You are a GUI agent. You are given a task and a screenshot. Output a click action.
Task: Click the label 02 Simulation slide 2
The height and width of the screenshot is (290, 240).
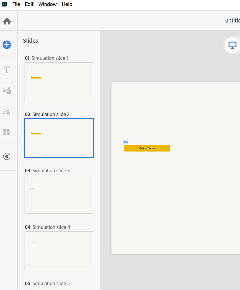pos(47,114)
